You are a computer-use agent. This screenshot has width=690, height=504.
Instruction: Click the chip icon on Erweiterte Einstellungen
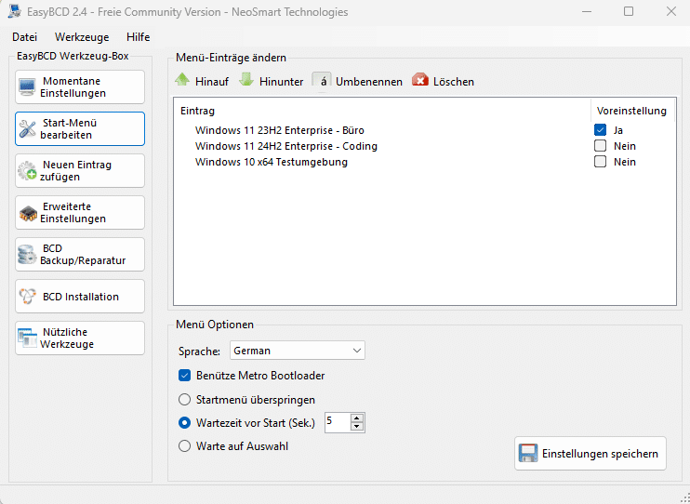(28, 214)
